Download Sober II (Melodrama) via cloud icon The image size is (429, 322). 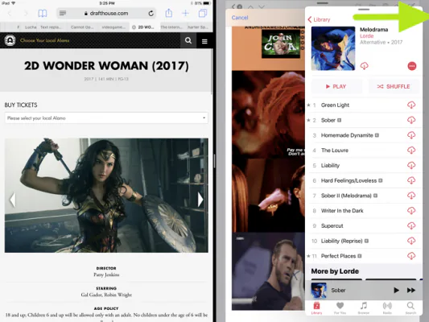pyautogui.click(x=411, y=196)
